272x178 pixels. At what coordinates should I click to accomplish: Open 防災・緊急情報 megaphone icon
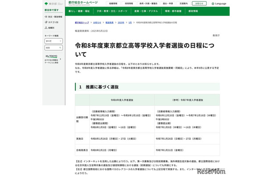pyautogui.click(x=46, y=17)
